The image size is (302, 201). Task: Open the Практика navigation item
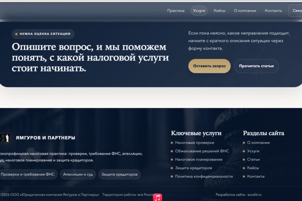(176, 11)
